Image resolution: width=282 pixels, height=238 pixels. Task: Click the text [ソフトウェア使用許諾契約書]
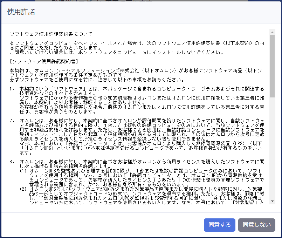point(44,61)
